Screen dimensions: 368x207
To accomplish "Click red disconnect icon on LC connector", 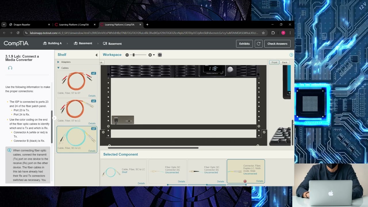I will [245, 181].
